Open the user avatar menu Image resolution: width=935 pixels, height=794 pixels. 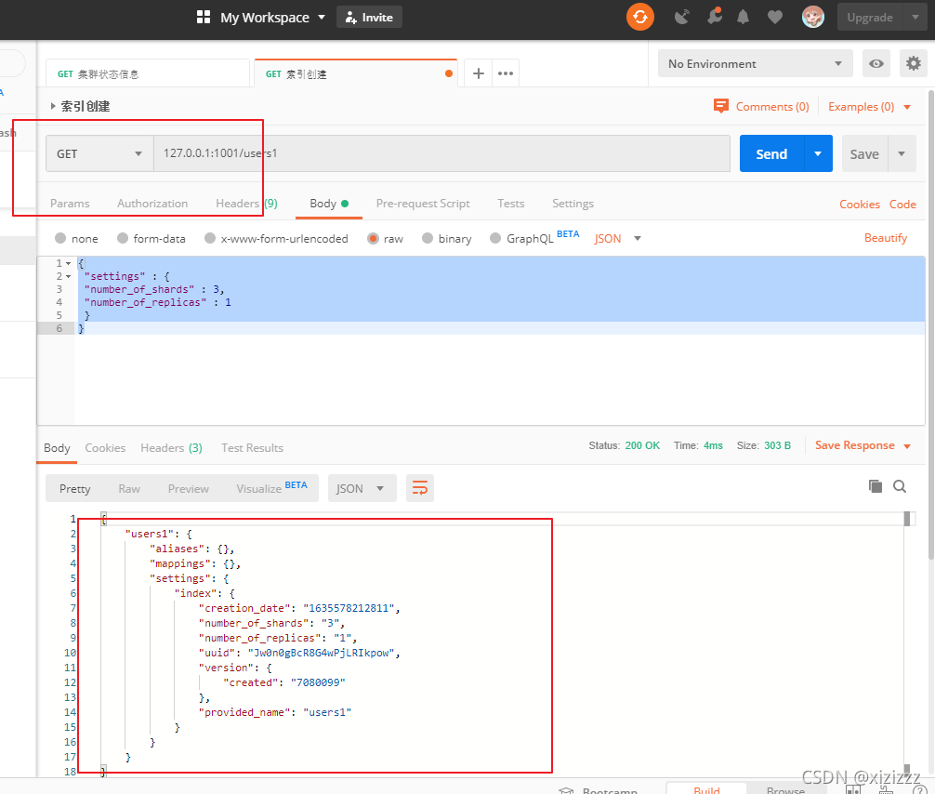[812, 17]
